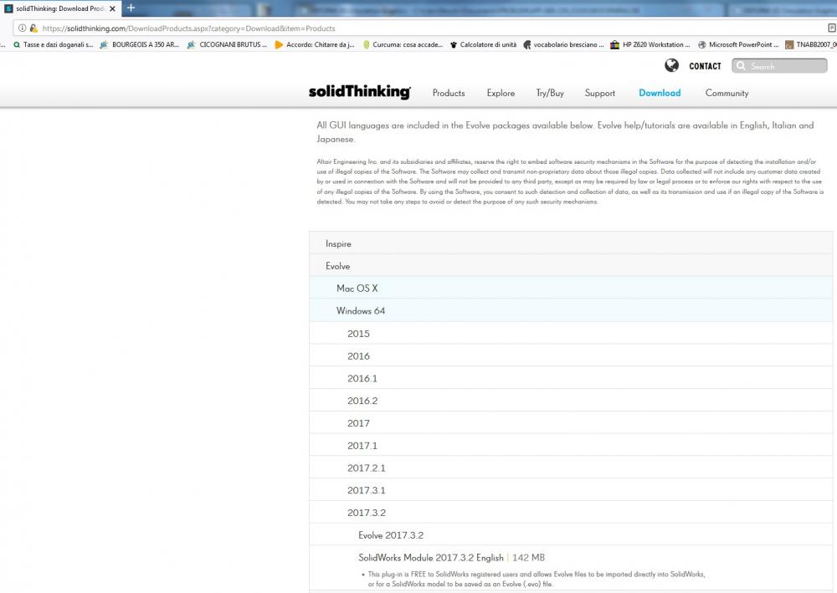Open the Products menu
Viewport: 837px width, 593px height.
tap(449, 93)
